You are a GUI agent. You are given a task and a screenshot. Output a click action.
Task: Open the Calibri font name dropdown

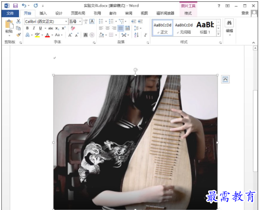66,21
